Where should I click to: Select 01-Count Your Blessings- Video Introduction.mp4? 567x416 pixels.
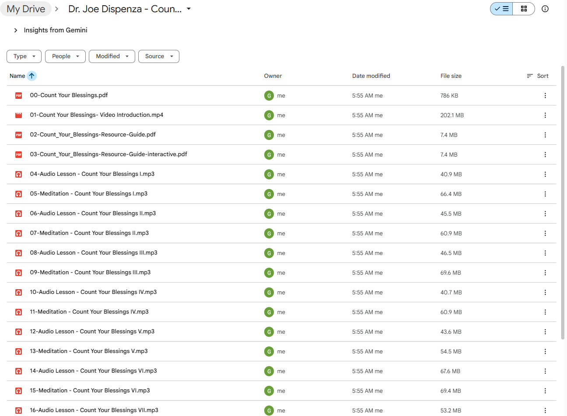coord(97,115)
